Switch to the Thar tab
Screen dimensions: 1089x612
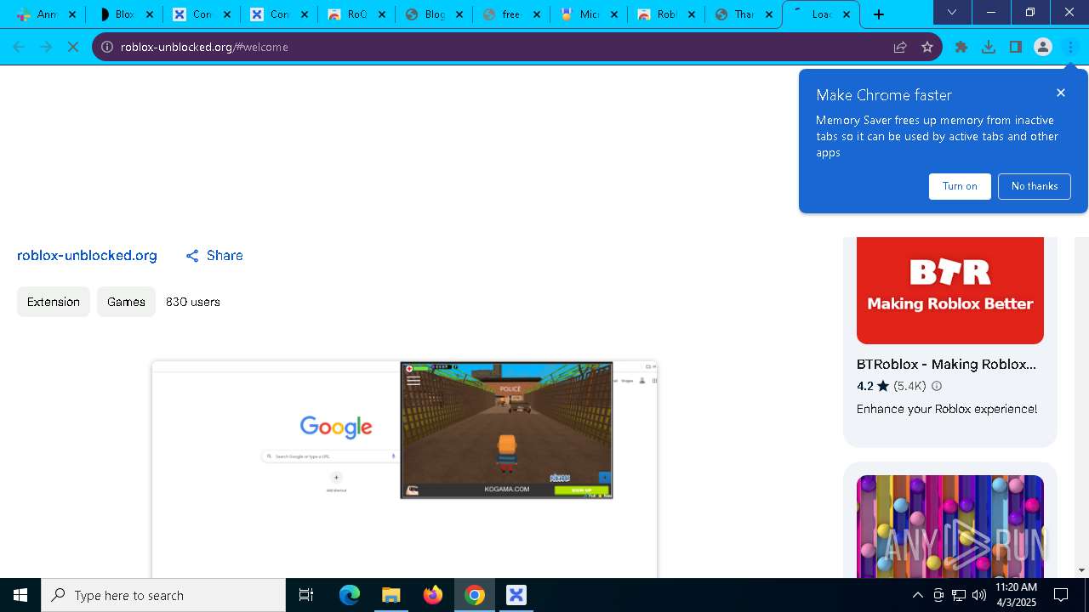click(744, 14)
